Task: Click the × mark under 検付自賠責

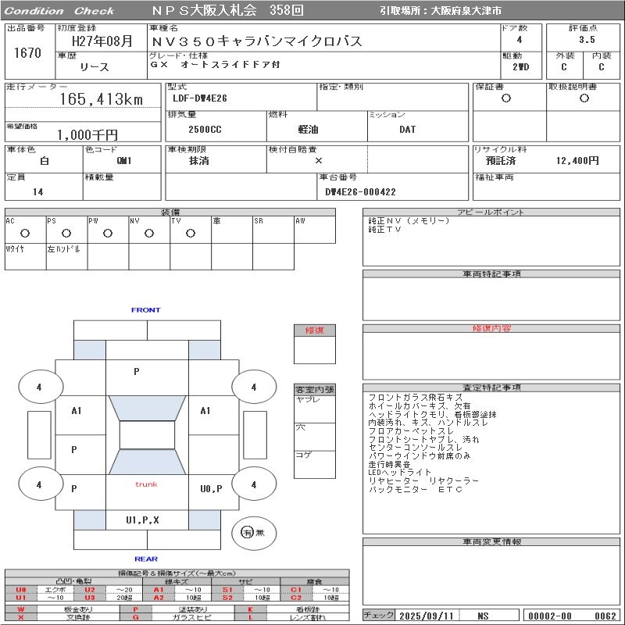Action: point(319,161)
